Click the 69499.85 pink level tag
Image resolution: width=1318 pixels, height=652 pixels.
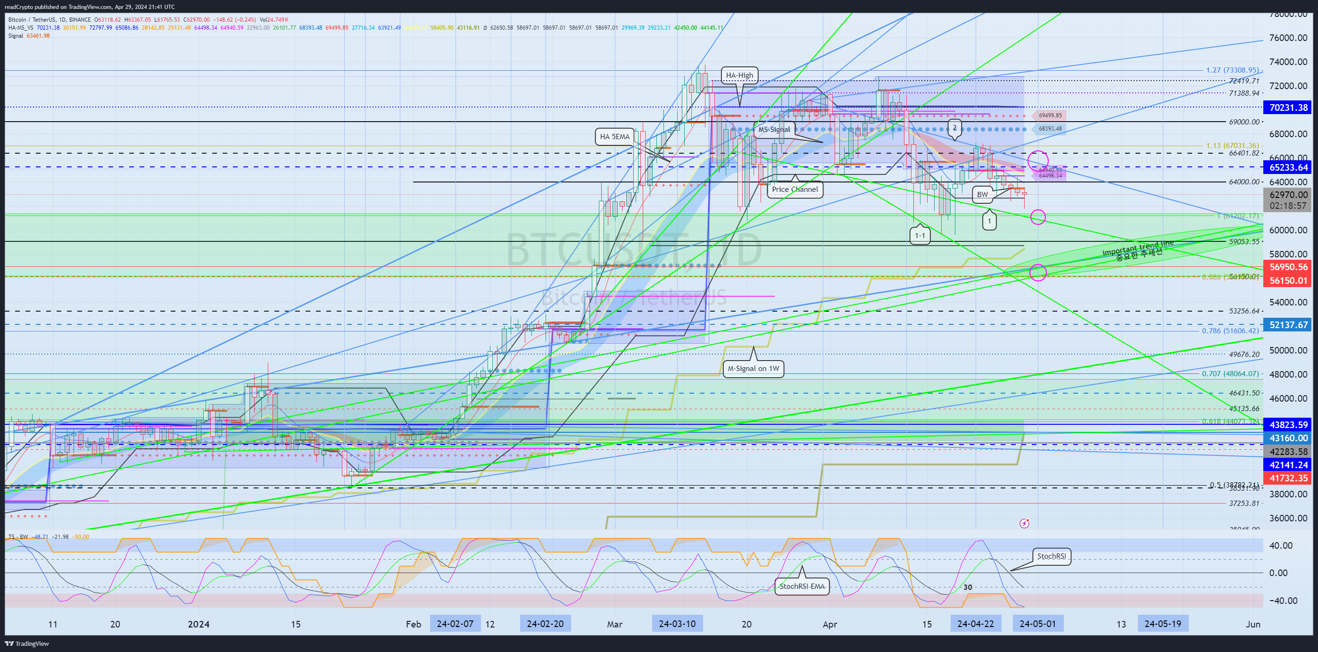1050,116
